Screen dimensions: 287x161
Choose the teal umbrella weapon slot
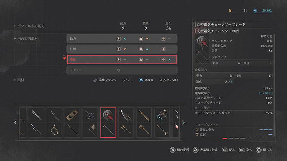[x=162, y=122]
